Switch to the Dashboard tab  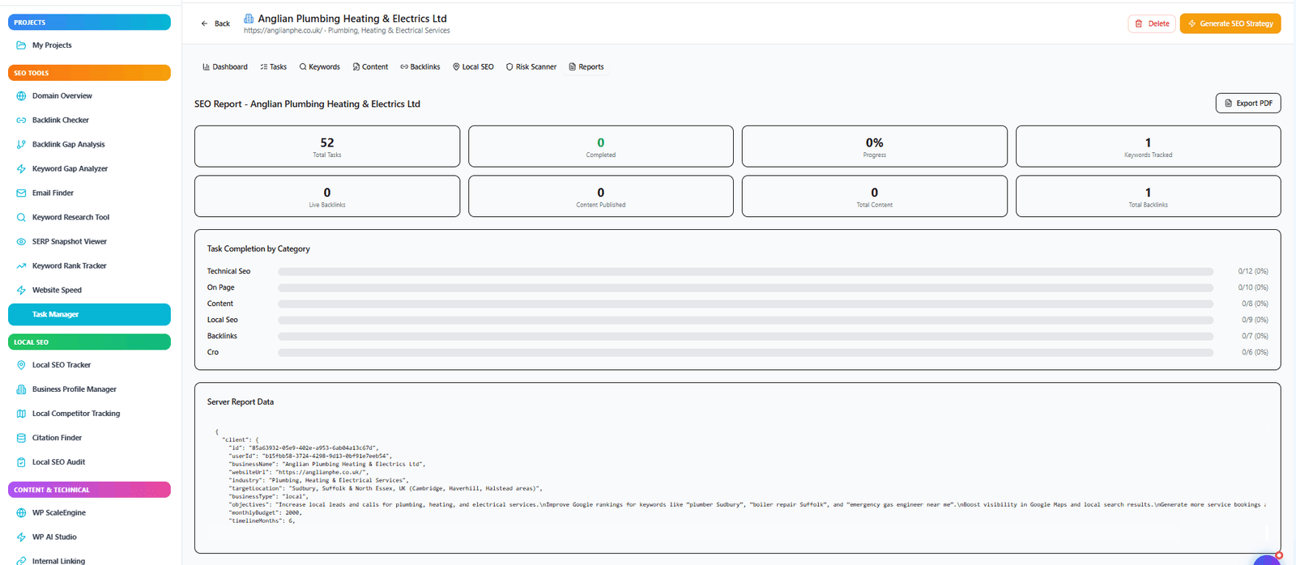click(225, 67)
